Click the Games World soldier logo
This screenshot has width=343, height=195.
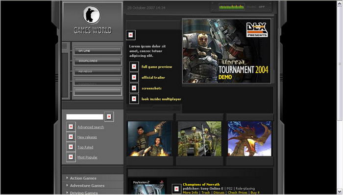(x=92, y=15)
